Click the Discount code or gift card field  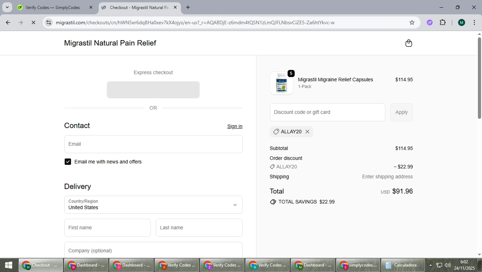327,112
